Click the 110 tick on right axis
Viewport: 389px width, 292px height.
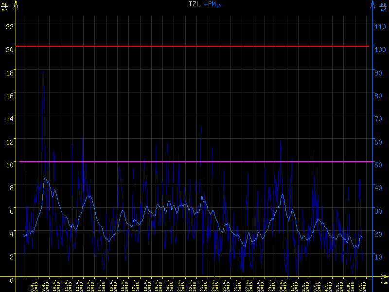380,26
